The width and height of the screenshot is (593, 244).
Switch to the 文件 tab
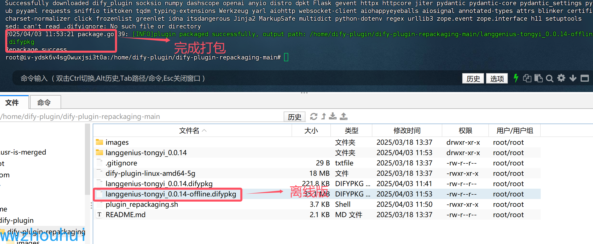click(x=12, y=102)
